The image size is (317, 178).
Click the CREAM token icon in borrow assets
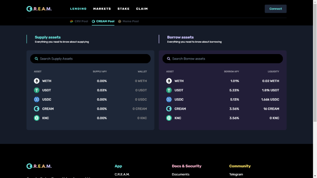pos(169,109)
